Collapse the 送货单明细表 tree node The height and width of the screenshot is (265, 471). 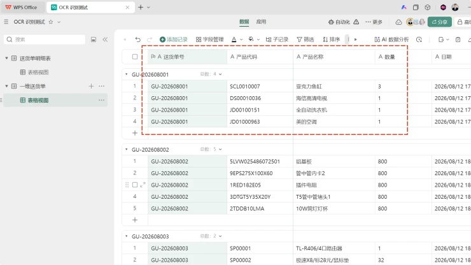pos(6,58)
